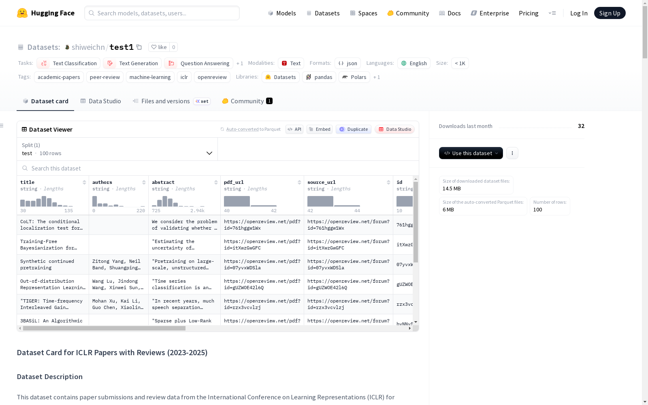Click the openreview tag
The image size is (648, 405).
(x=212, y=77)
